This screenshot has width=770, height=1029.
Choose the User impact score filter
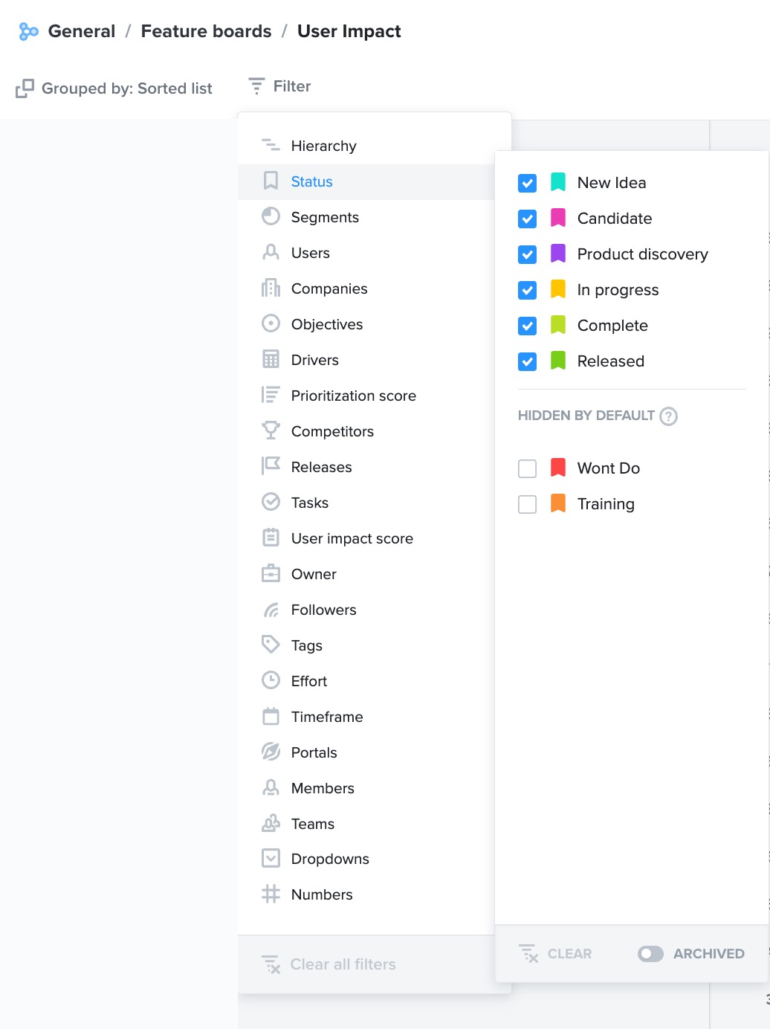click(x=366, y=538)
